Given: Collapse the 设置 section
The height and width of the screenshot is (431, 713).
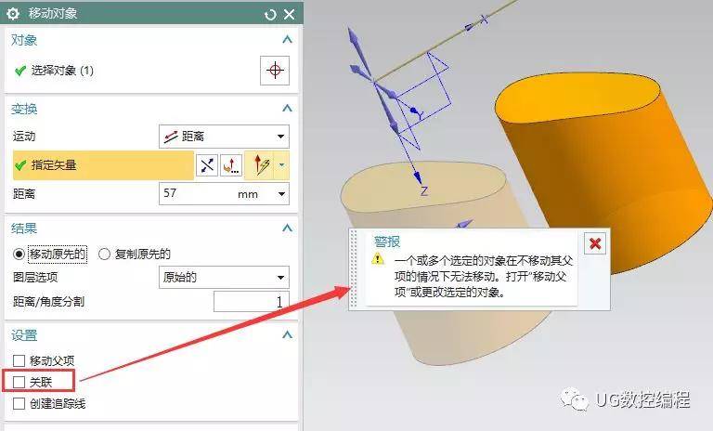Looking at the screenshot, I should (287, 335).
